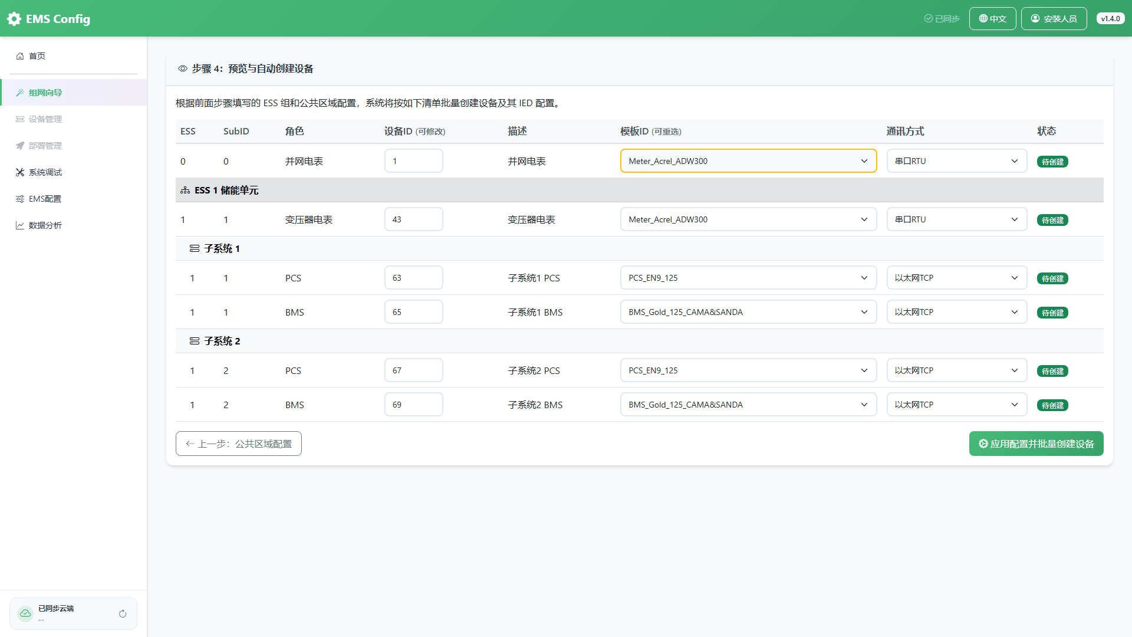Open the 安装人员 user menu
The height and width of the screenshot is (637, 1132).
pos(1054,19)
